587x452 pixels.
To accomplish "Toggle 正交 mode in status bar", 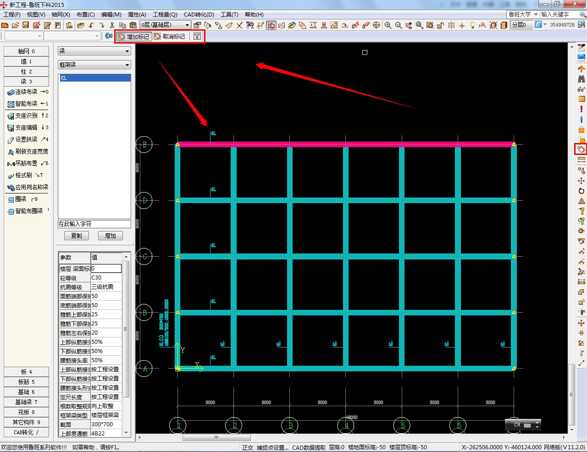I will tap(248, 447).
